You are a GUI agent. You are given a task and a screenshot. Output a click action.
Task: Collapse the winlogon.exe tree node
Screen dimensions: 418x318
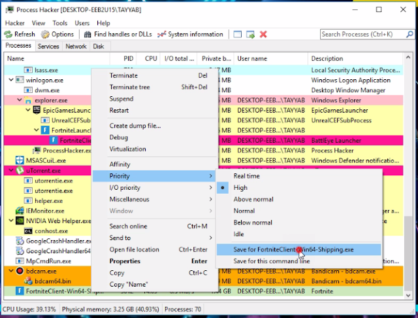coord(11,80)
